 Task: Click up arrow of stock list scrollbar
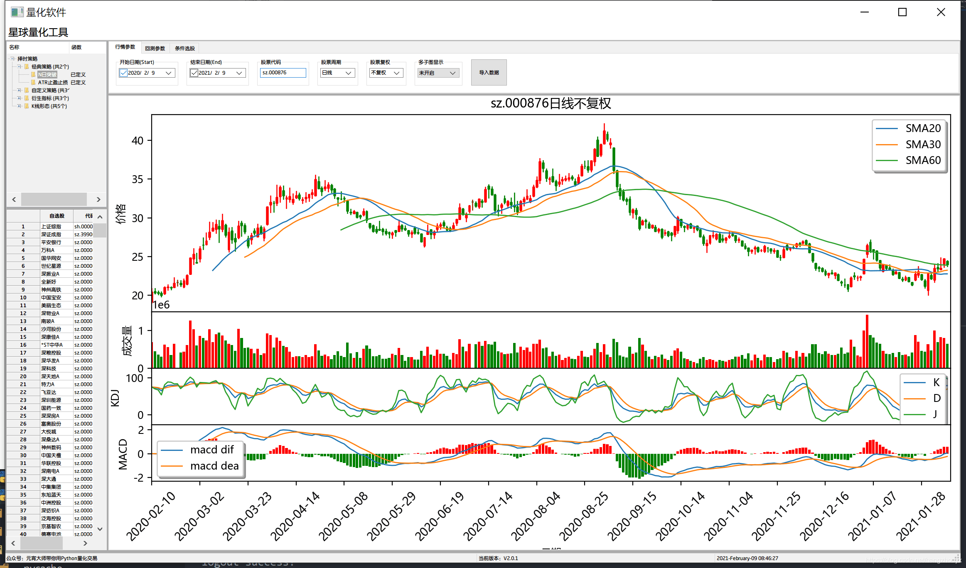coord(100,217)
